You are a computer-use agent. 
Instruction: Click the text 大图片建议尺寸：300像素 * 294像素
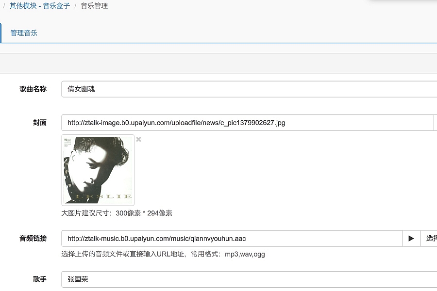coord(117,213)
